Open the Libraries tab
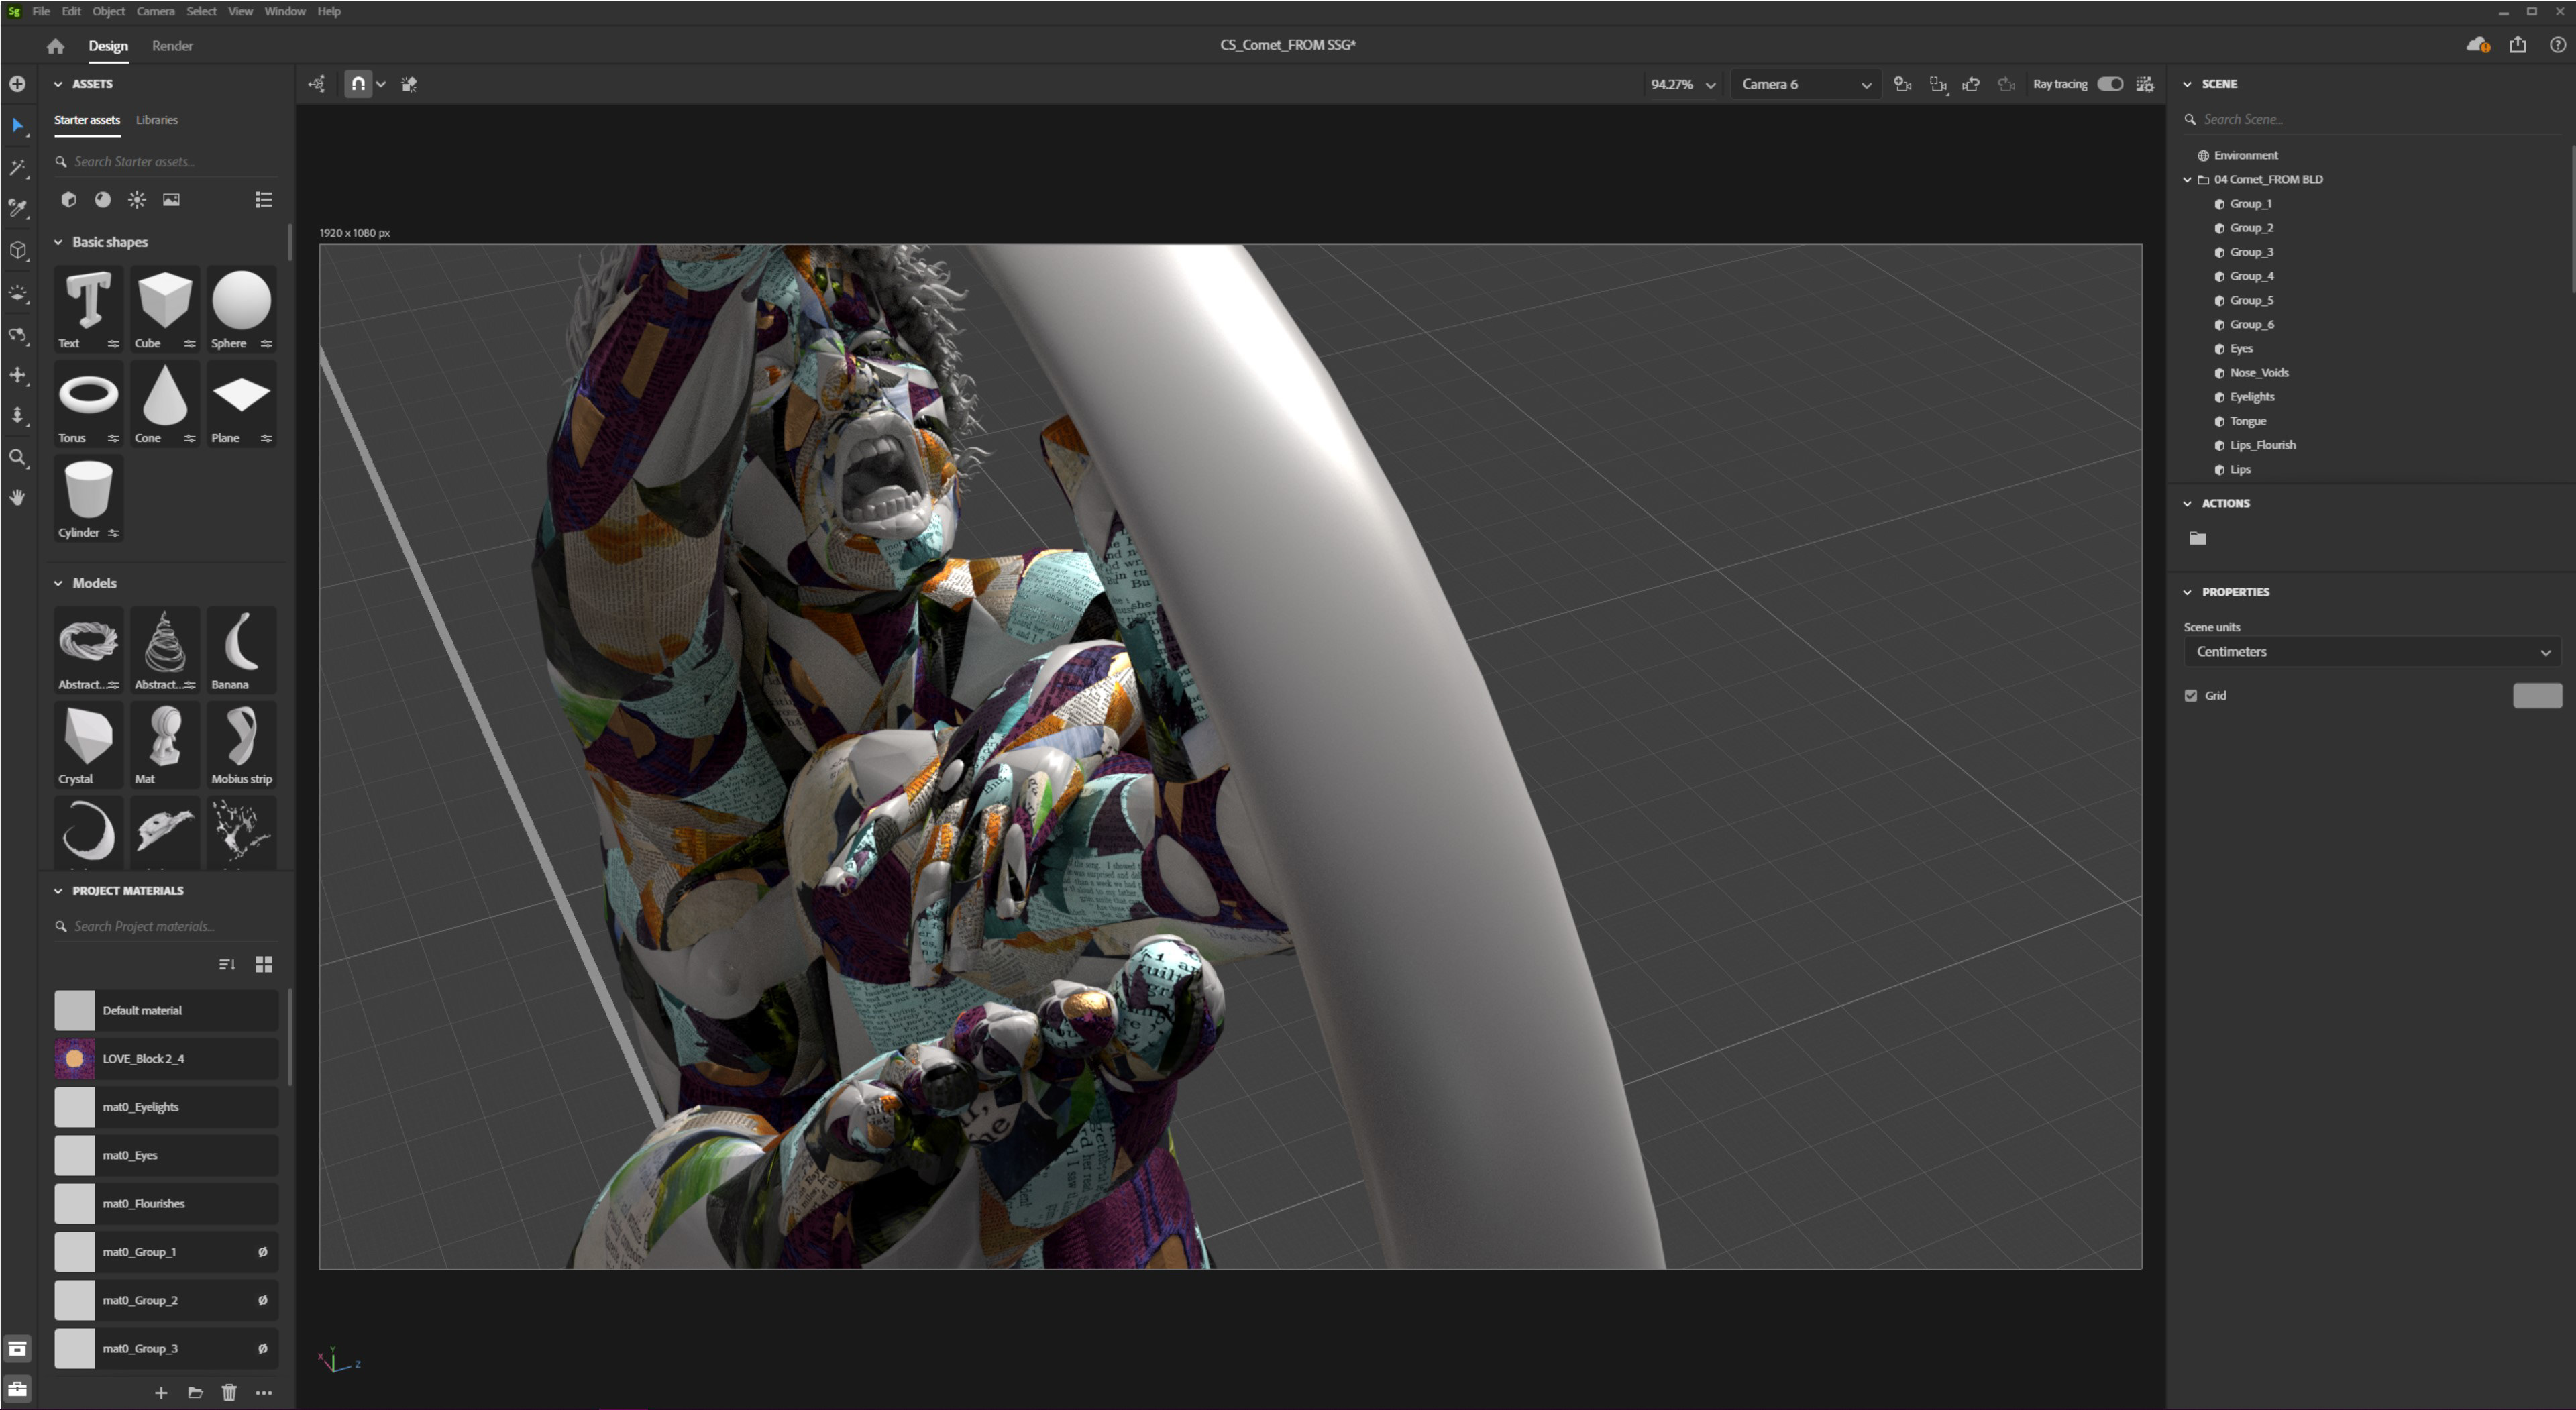The width and height of the screenshot is (2576, 1410). pos(156,120)
